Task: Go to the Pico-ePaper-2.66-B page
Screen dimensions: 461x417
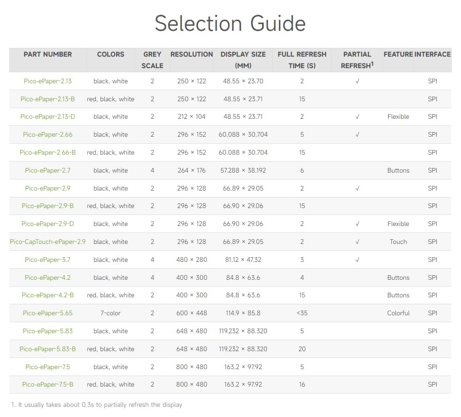Action: point(47,152)
